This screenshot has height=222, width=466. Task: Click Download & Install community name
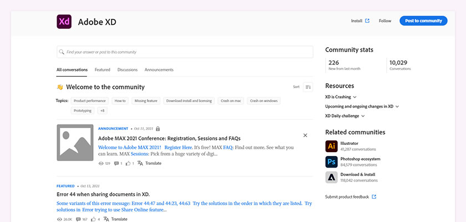358,174
